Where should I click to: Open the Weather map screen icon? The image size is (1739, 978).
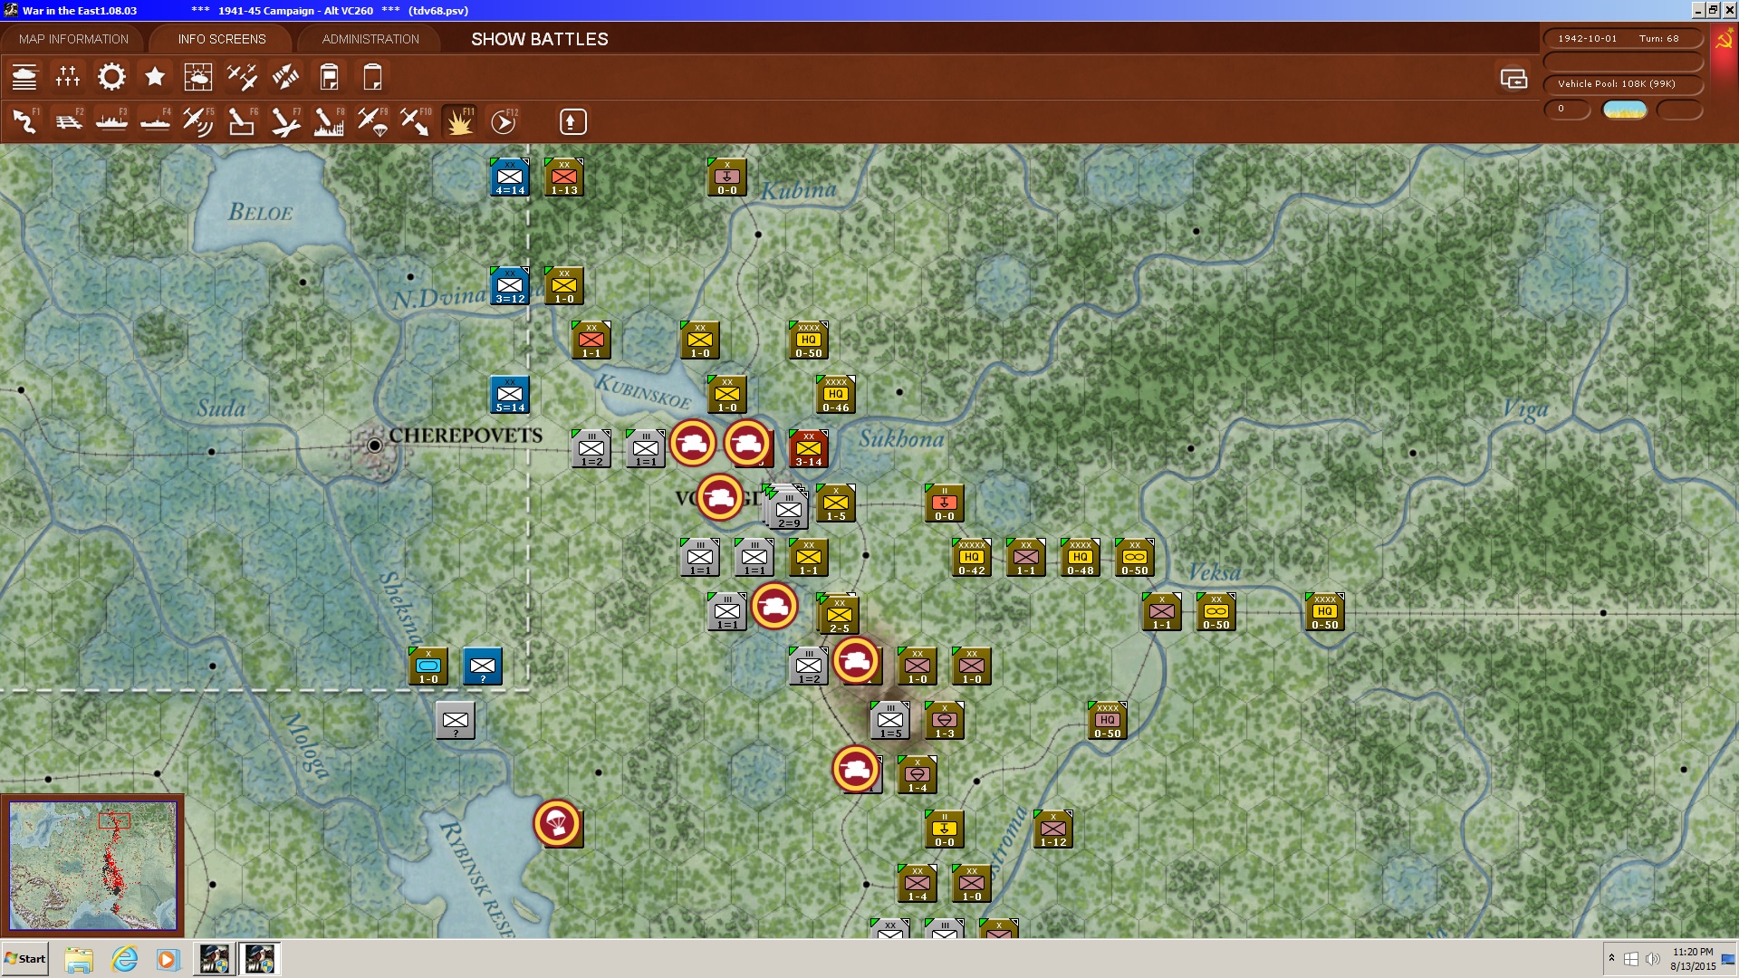(198, 77)
